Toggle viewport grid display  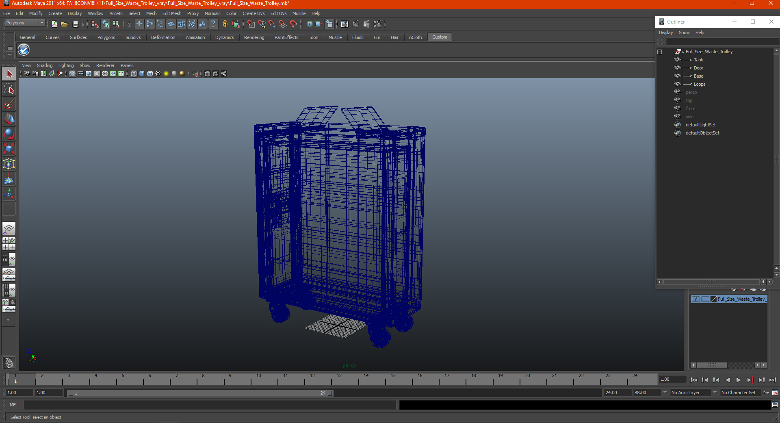click(x=72, y=74)
